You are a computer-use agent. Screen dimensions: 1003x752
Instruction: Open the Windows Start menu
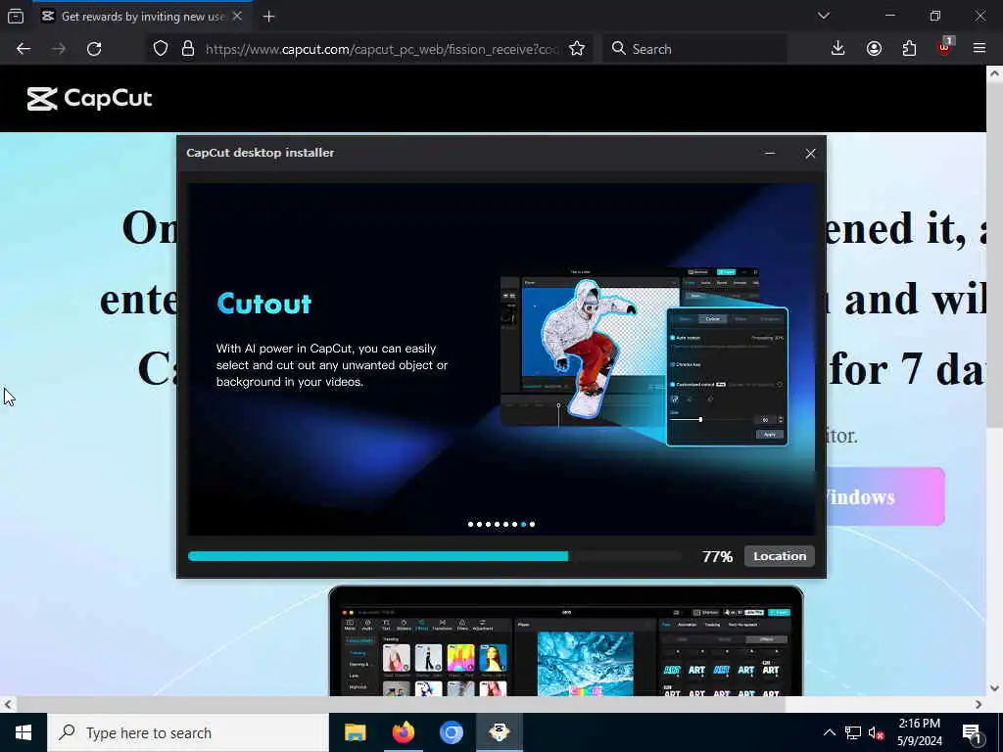(x=24, y=732)
